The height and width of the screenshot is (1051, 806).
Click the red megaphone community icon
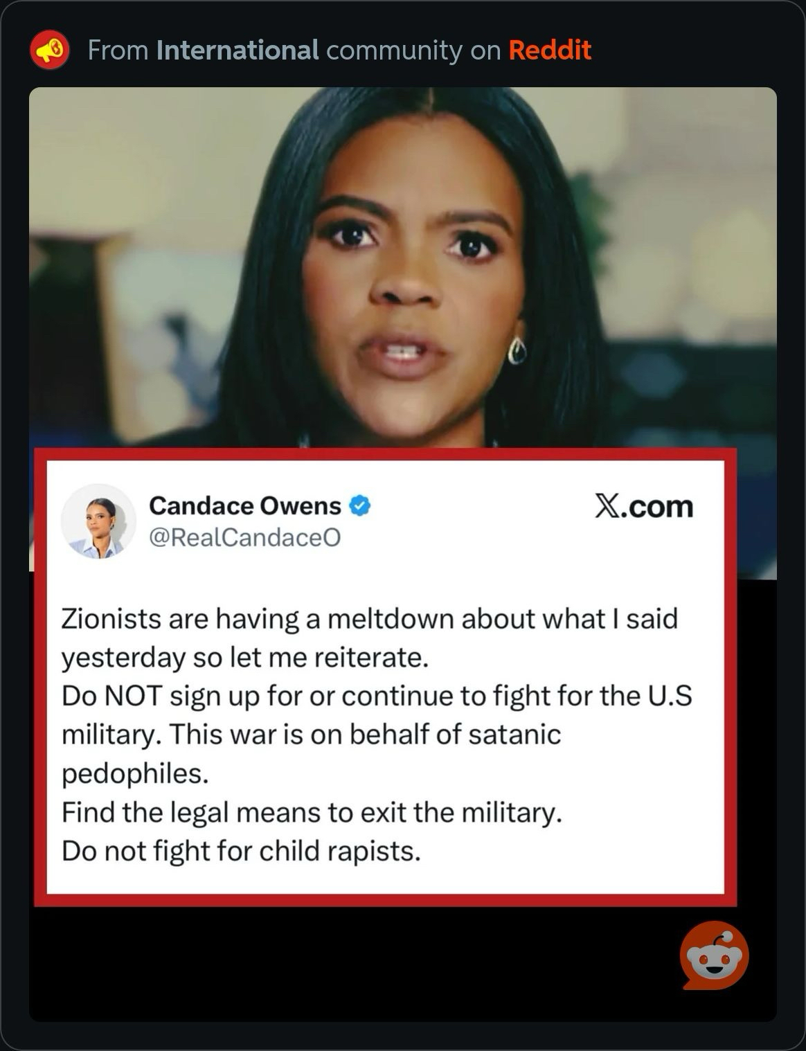click(x=50, y=50)
